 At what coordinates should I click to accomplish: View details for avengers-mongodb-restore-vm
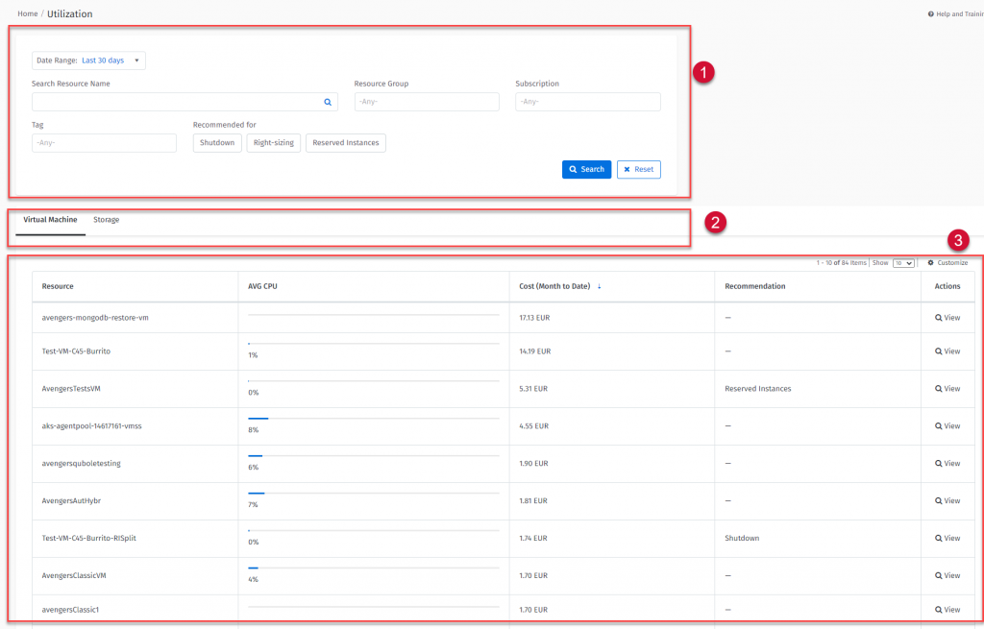tap(947, 317)
